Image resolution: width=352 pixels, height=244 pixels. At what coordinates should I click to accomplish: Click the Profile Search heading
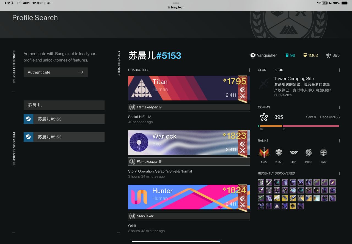35,18
